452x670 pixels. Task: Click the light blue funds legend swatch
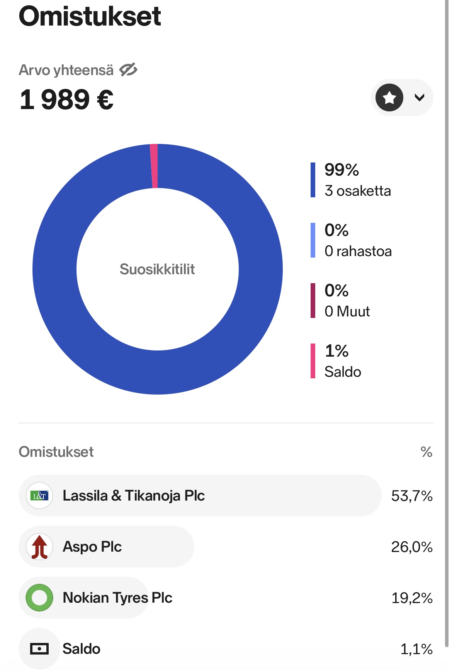(313, 240)
